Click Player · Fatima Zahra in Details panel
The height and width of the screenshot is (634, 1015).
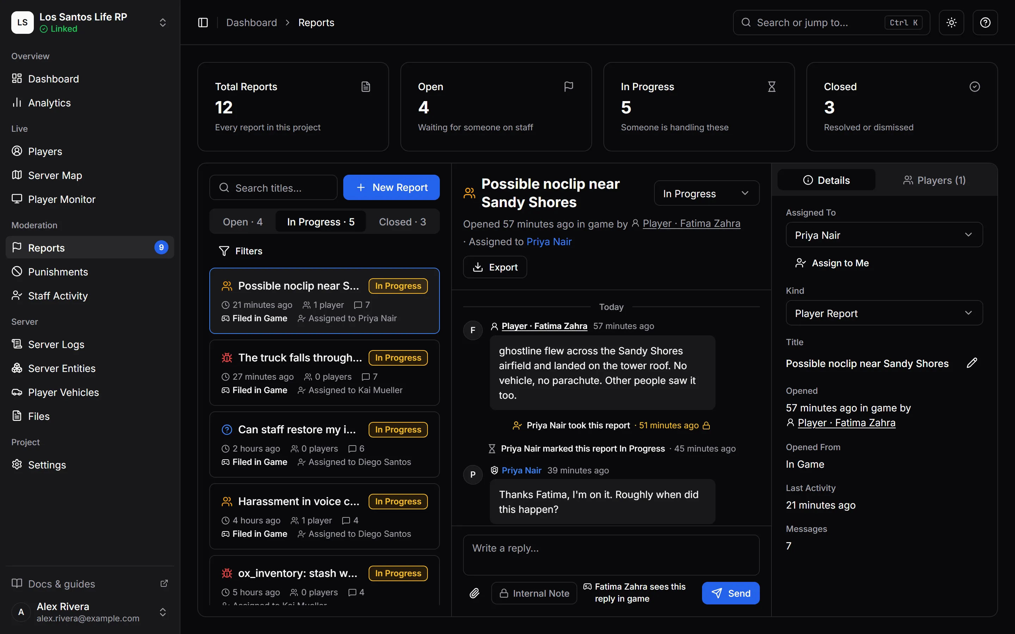pyautogui.click(x=846, y=423)
